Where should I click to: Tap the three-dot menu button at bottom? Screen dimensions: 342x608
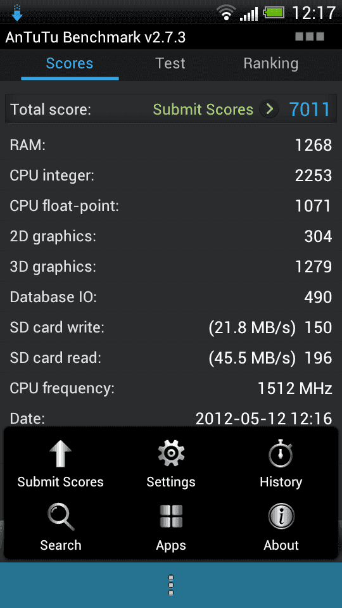pos(171,585)
